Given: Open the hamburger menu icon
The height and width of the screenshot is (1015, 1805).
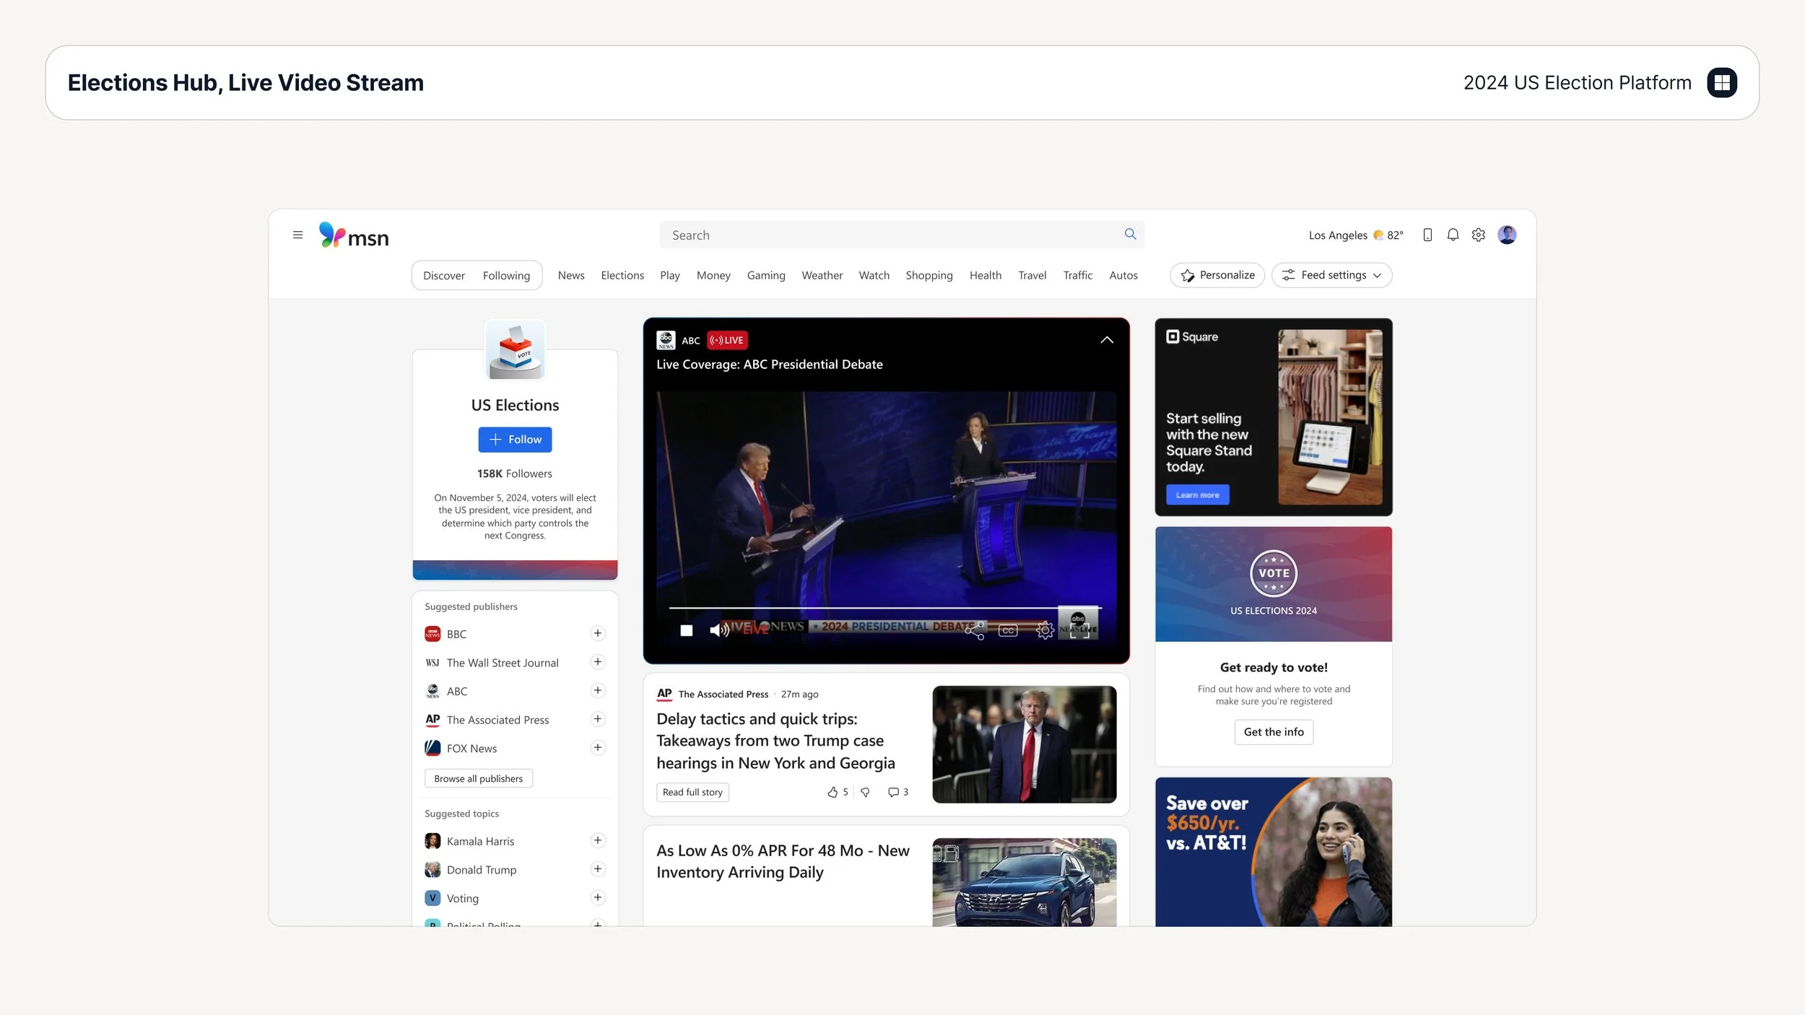Looking at the screenshot, I should pos(297,235).
